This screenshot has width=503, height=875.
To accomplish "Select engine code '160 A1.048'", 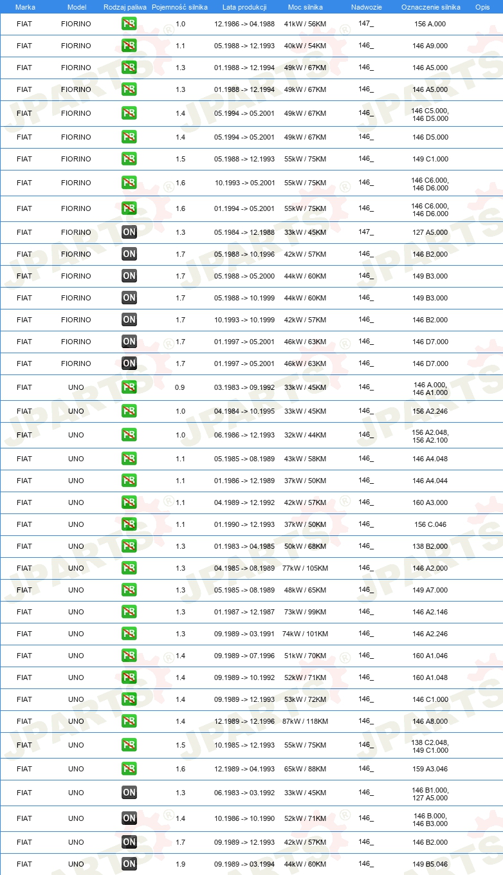I will click(x=430, y=677).
